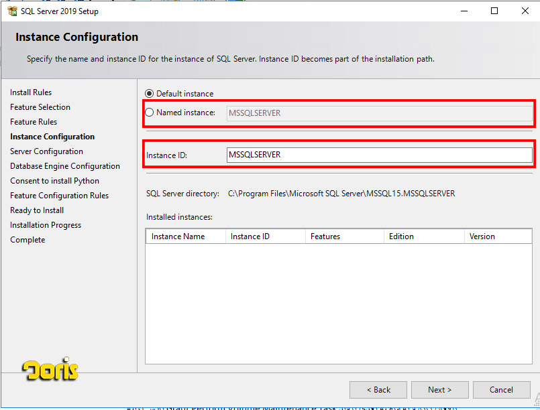Open the Feature Rules step

point(34,122)
